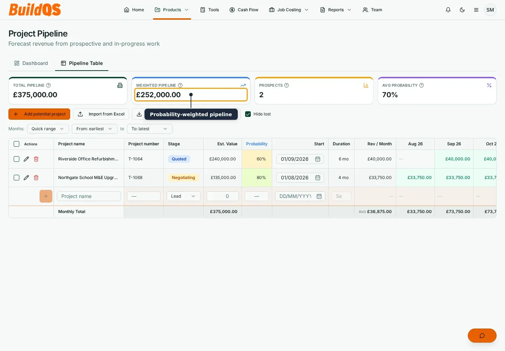Viewport: 505px width, 351px height.
Task: Click the Quoted stage badge
Action: (179, 159)
